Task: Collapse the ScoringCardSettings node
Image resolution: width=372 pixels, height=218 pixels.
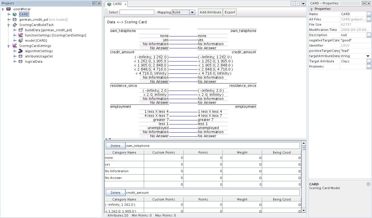Action: click(x=9, y=46)
